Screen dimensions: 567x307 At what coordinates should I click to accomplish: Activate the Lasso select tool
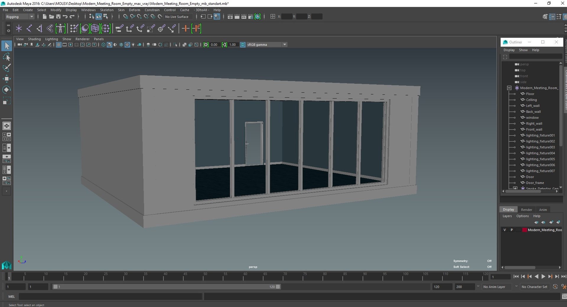point(6,57)
